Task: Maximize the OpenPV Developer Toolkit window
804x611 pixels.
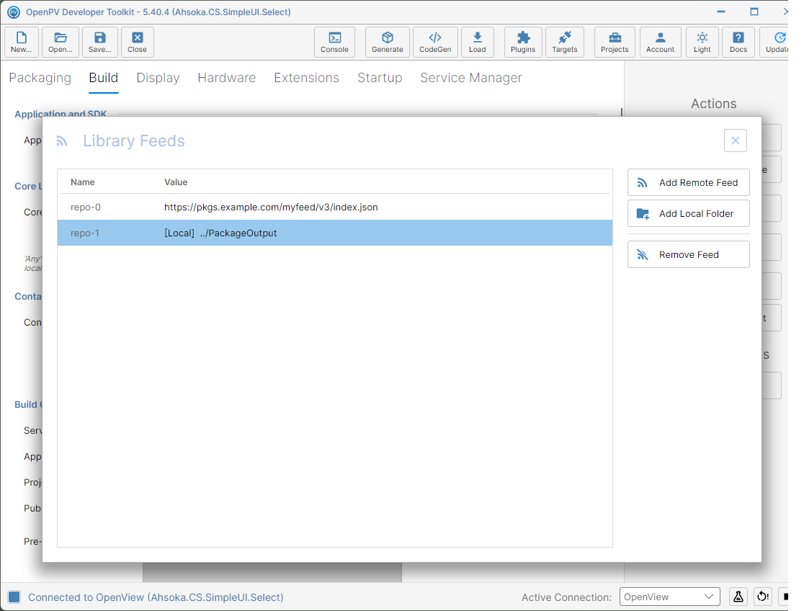Action: pos(754,12)
